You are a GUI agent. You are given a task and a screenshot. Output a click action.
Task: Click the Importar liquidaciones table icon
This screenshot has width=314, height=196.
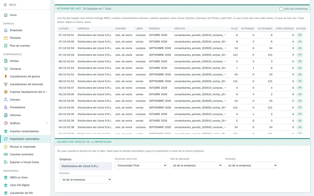6,92
